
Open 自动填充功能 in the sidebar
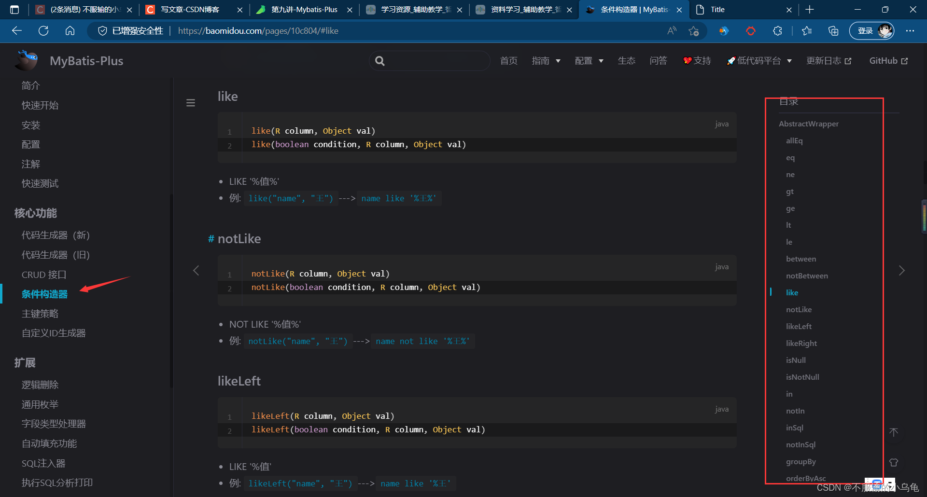click(49, 443)
